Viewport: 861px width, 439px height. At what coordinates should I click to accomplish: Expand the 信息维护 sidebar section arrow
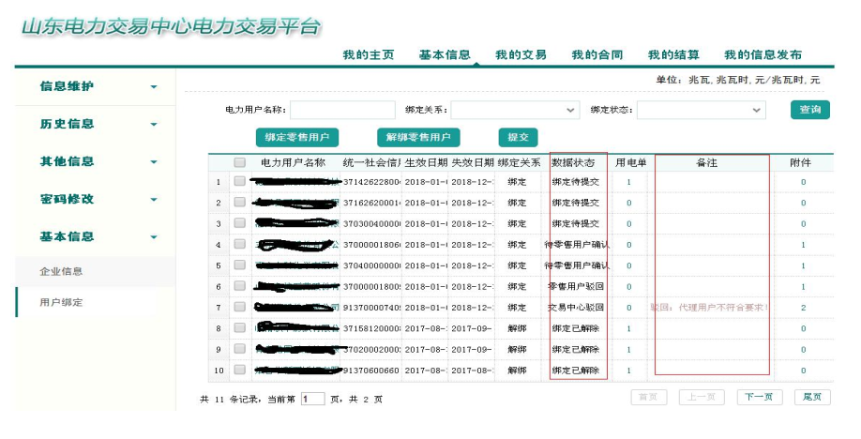coord(154,87)
